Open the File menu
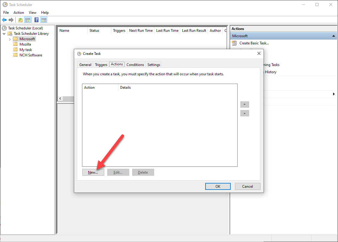 click(6, 13)
